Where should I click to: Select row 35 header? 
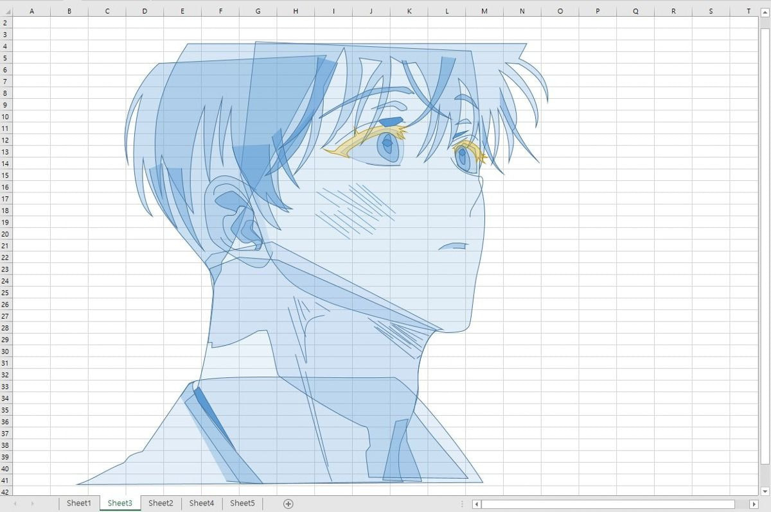[x=6, y=410]
